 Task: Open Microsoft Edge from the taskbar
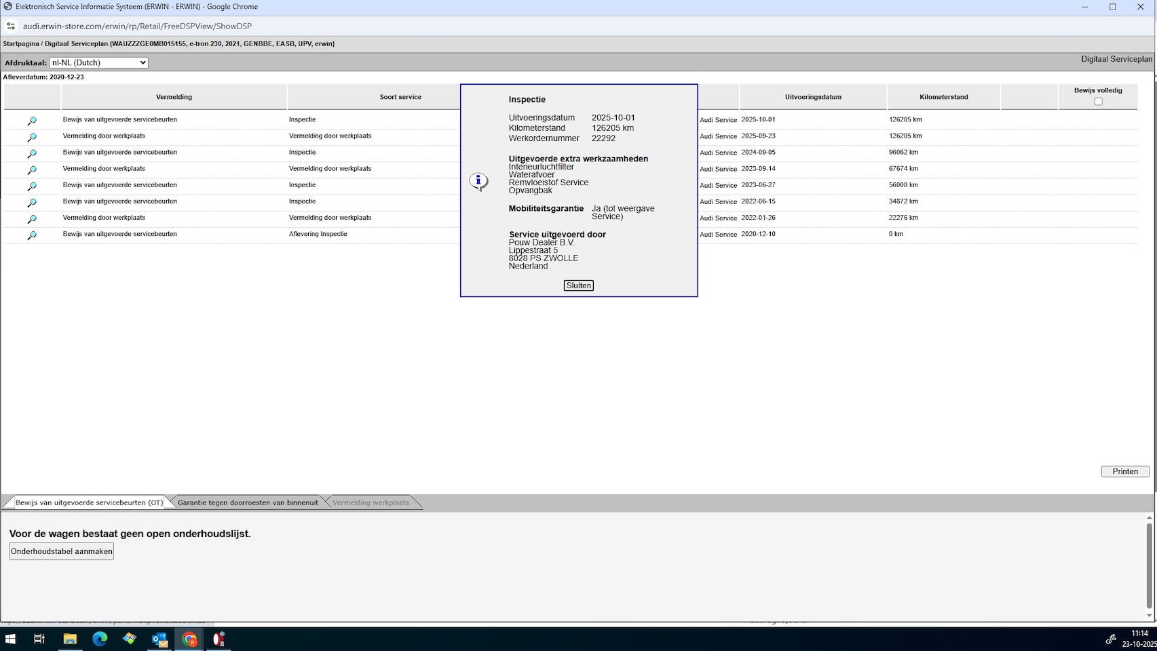click(100, 639)
